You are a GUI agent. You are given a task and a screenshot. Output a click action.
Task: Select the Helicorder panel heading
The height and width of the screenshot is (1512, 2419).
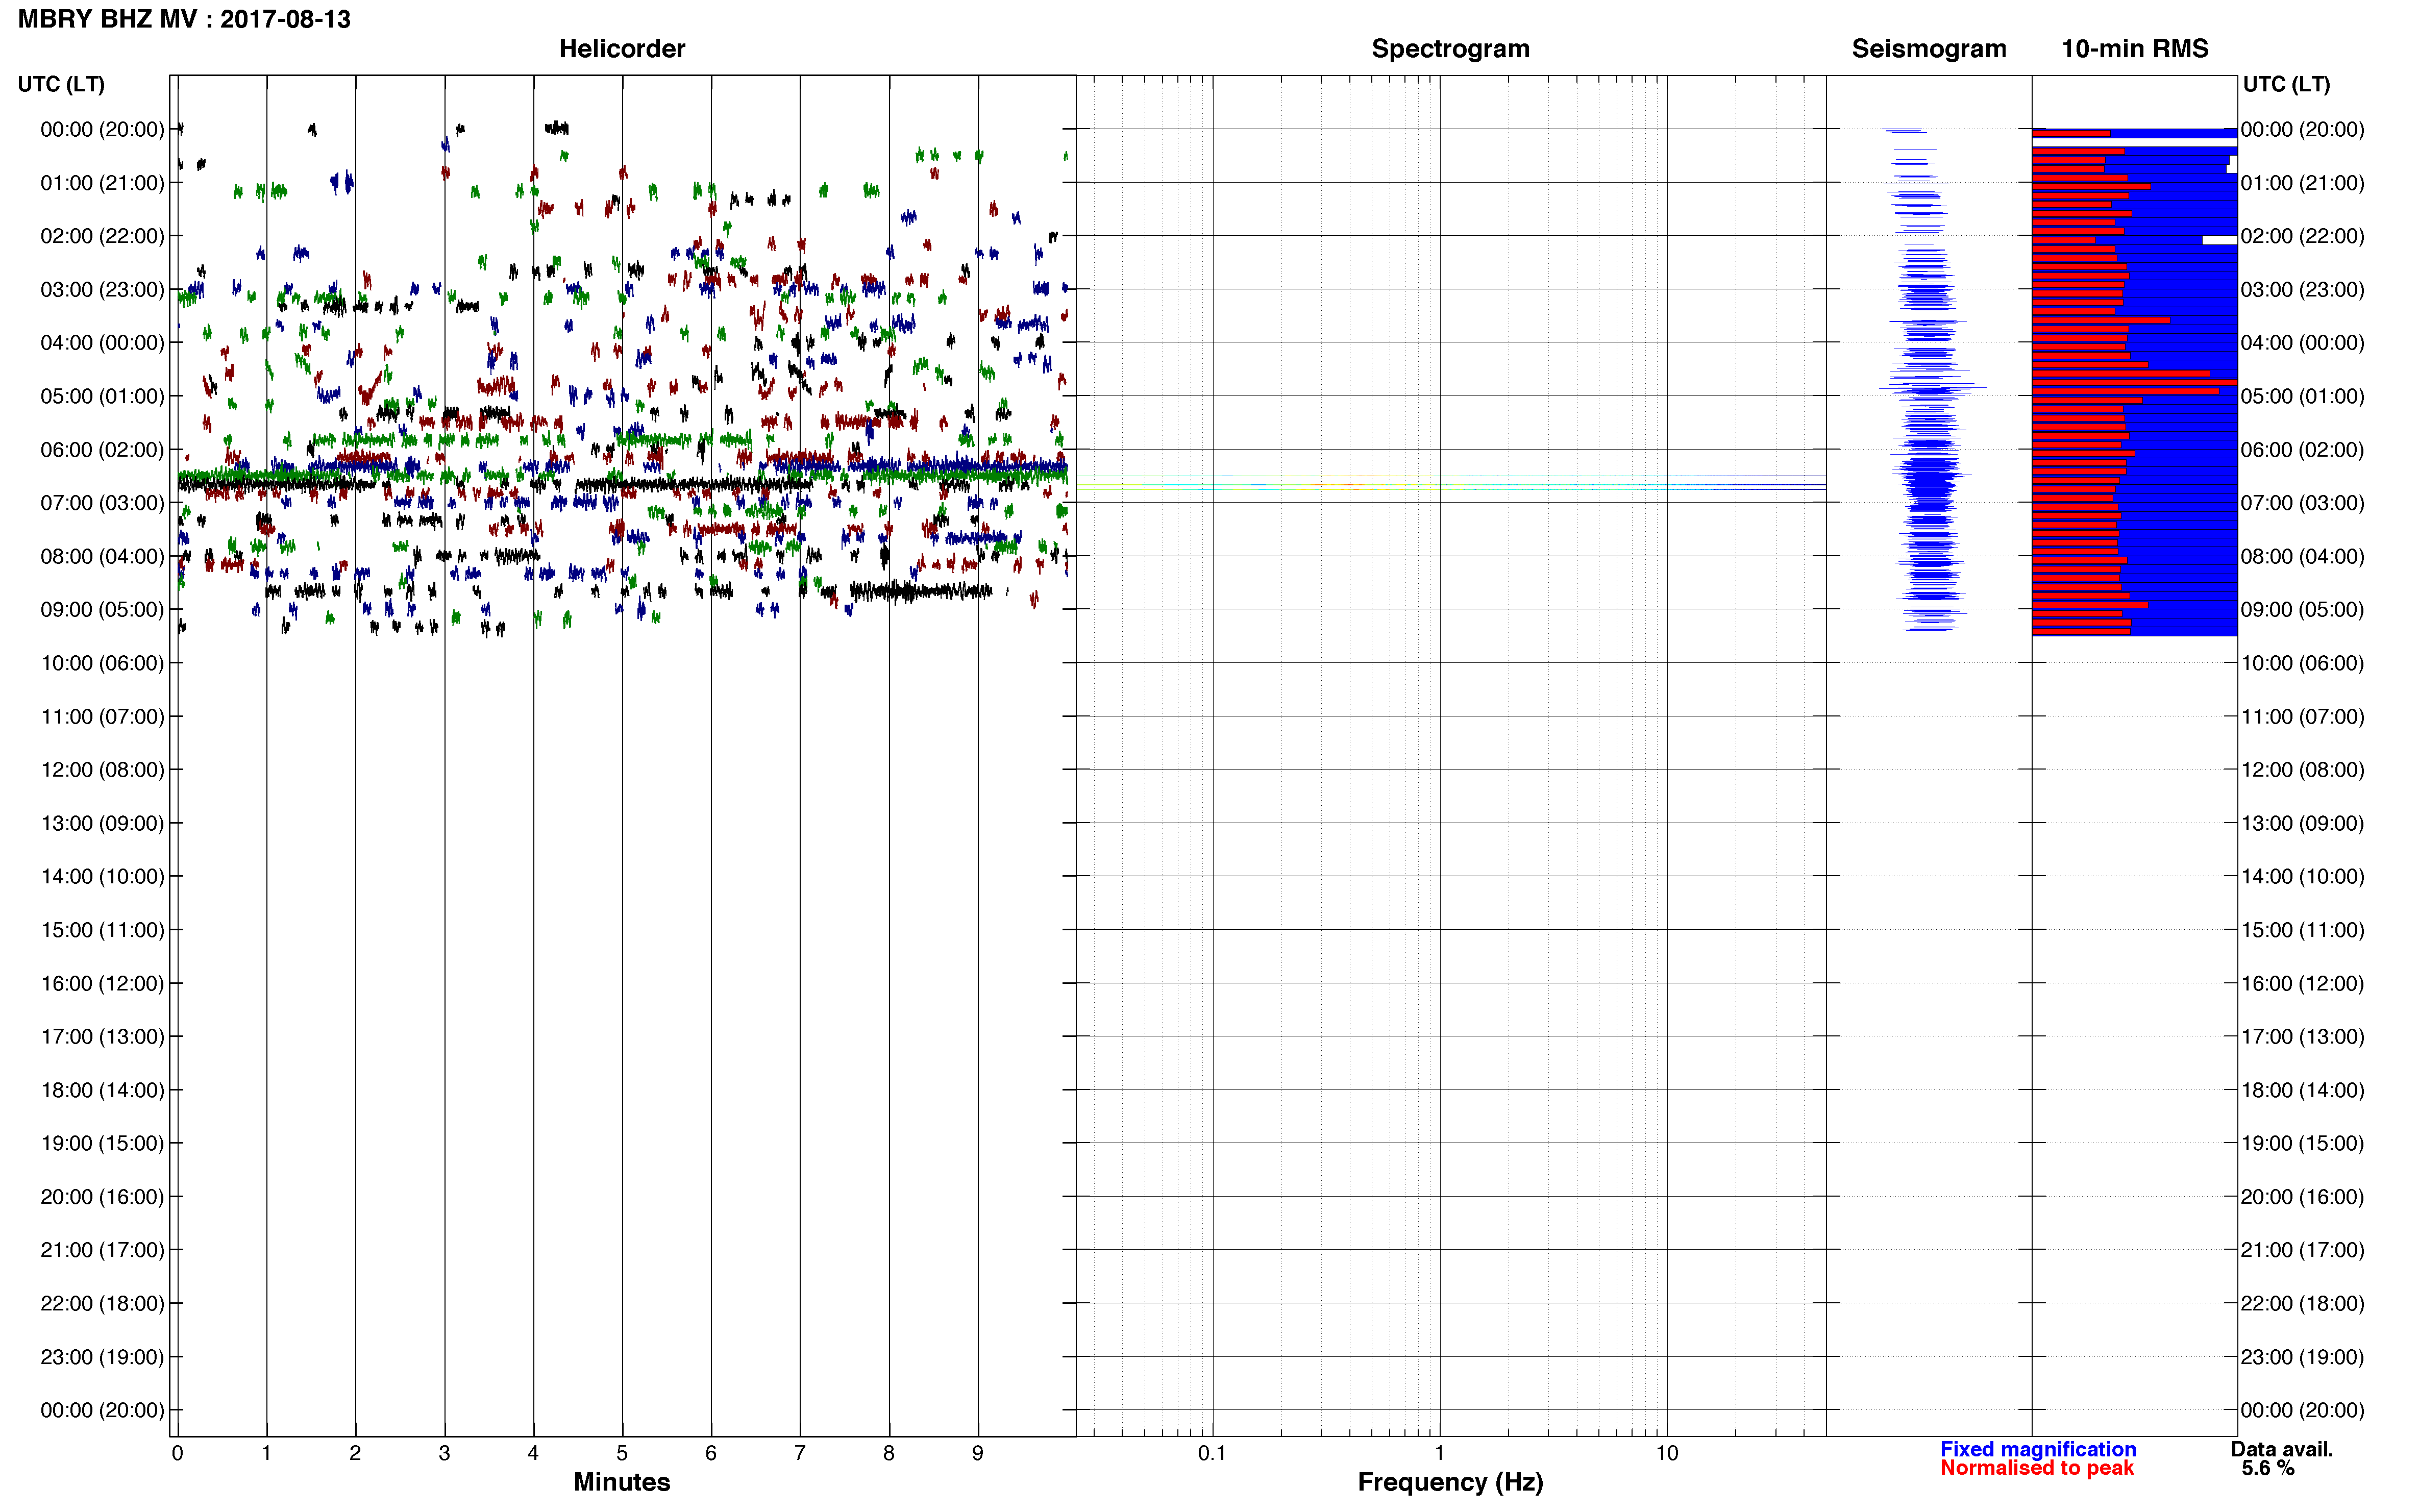click(x=621, y=48)
